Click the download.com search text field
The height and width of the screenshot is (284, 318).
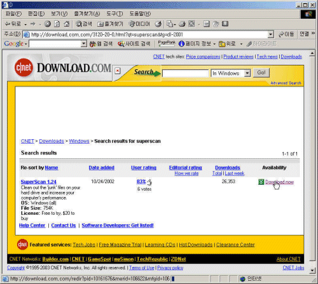tap(185, 73)
